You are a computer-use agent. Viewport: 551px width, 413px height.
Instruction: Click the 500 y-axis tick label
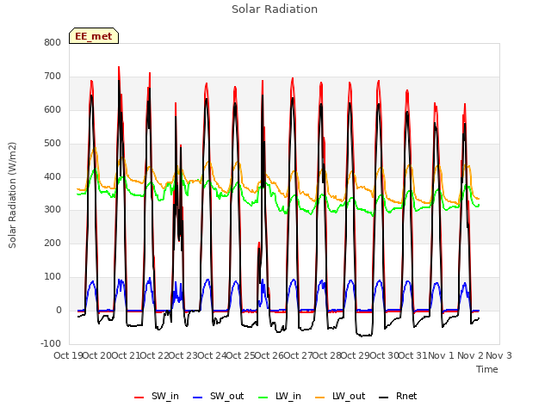click(x=53, y=144)
